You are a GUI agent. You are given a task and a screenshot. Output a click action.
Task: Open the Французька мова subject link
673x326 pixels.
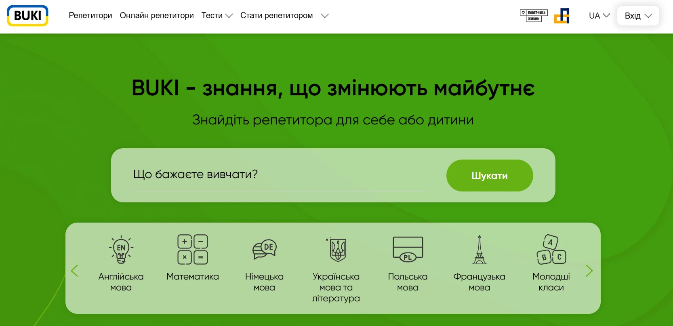pyautogui.click(x=480, y=282)
